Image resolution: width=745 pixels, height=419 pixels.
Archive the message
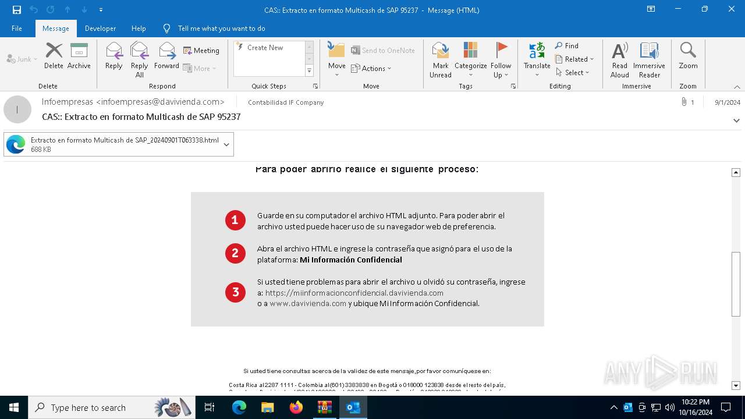[x=79, y=56]
